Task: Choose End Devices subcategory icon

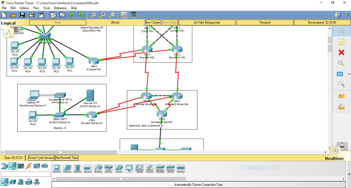Action: [x=4, y=182]
